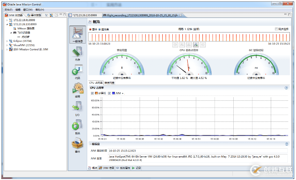296x180 pixels.
Task: Minimize the editor area panel
Action: click(x=285, y=14)
